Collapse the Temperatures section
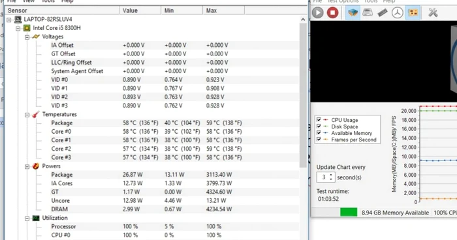This screenshot has width=457, height=240. click(27, 115)
